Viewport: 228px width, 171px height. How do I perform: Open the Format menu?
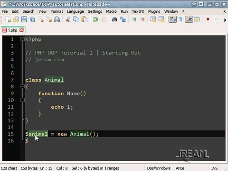[x=57, y=11]
